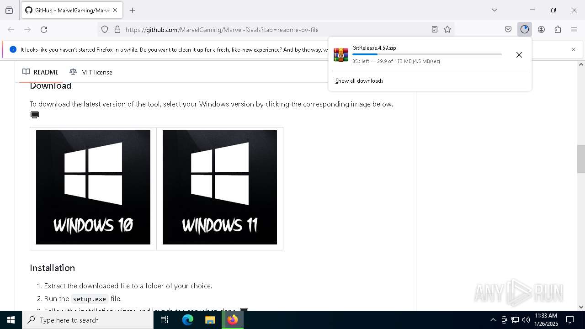Select the MIT license tab
This screenshot has width=585, height=329.
[x=91, y=72]
